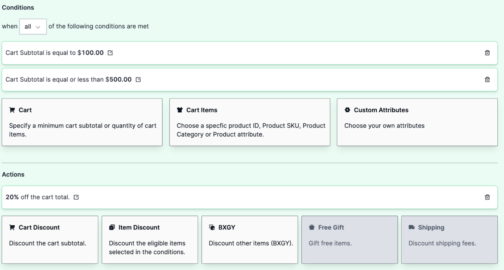Screen dimensions: 504x270
Task: Add a Cart condition card
Action: 82,122
